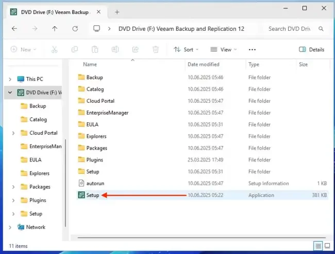Expand Packages in navigation tree
The height and width of the screenshot is (254, 335).
click(x=13, y=187)
